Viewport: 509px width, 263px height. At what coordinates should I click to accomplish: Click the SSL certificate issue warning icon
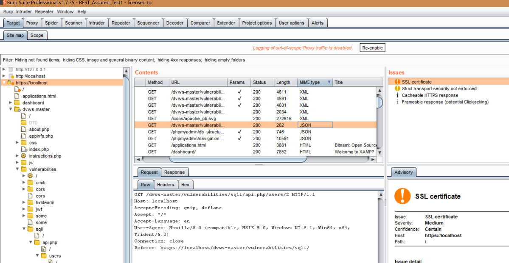click(x=397, y=82)
